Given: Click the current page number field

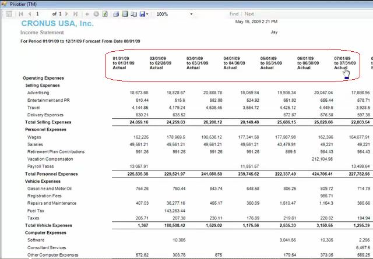Looking at the screenshot, I should coord(42,14).
